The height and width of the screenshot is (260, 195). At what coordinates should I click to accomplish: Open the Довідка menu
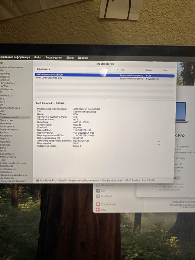click(x=83, y=58)
